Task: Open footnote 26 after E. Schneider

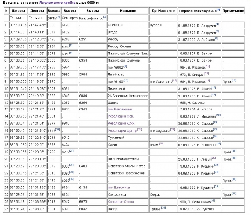Action: pyautogui.click(x=218, y=143)
